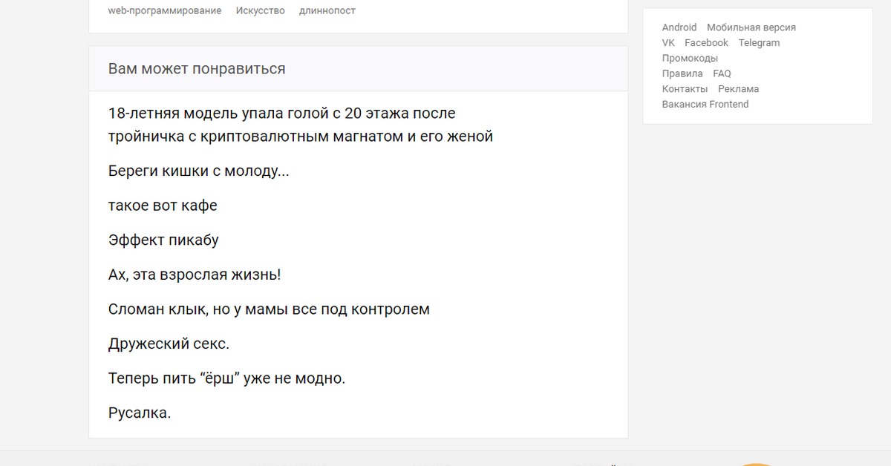Open the post about the 18-летняя модель

coord(300,125)
